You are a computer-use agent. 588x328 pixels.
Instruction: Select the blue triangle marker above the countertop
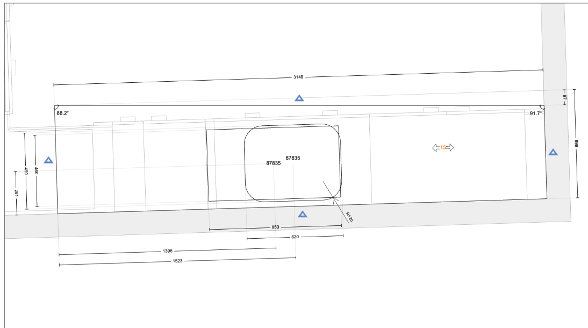(x=299, y=98)
